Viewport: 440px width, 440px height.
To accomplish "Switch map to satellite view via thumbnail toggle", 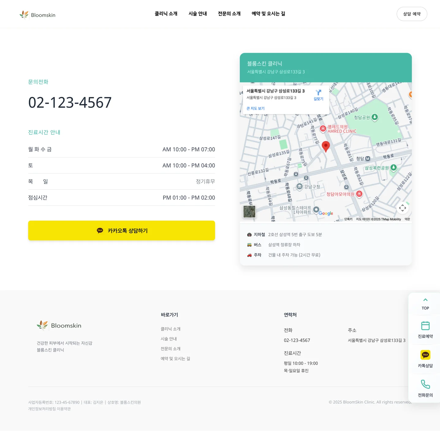I will (249, 211).
